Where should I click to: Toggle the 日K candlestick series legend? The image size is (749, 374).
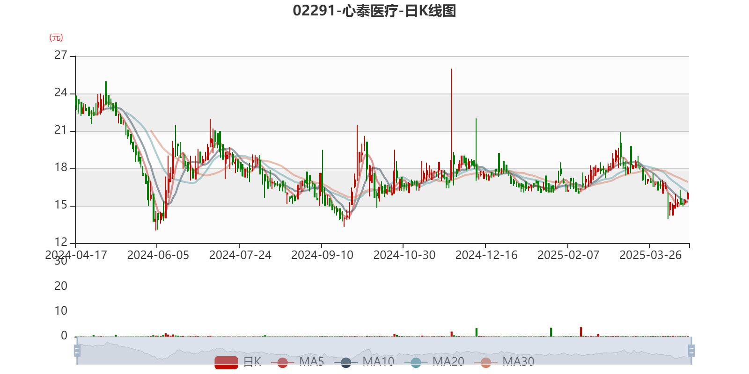point(238,362)
